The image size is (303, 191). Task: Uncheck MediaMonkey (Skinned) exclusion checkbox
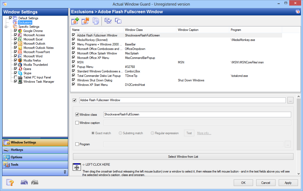coord(74,40)
